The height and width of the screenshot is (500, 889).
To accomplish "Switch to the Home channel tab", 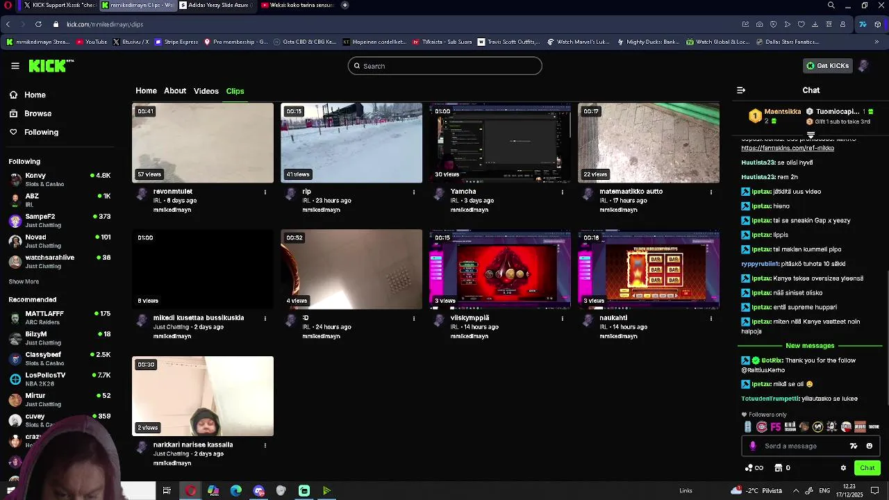I will (146, 91).
